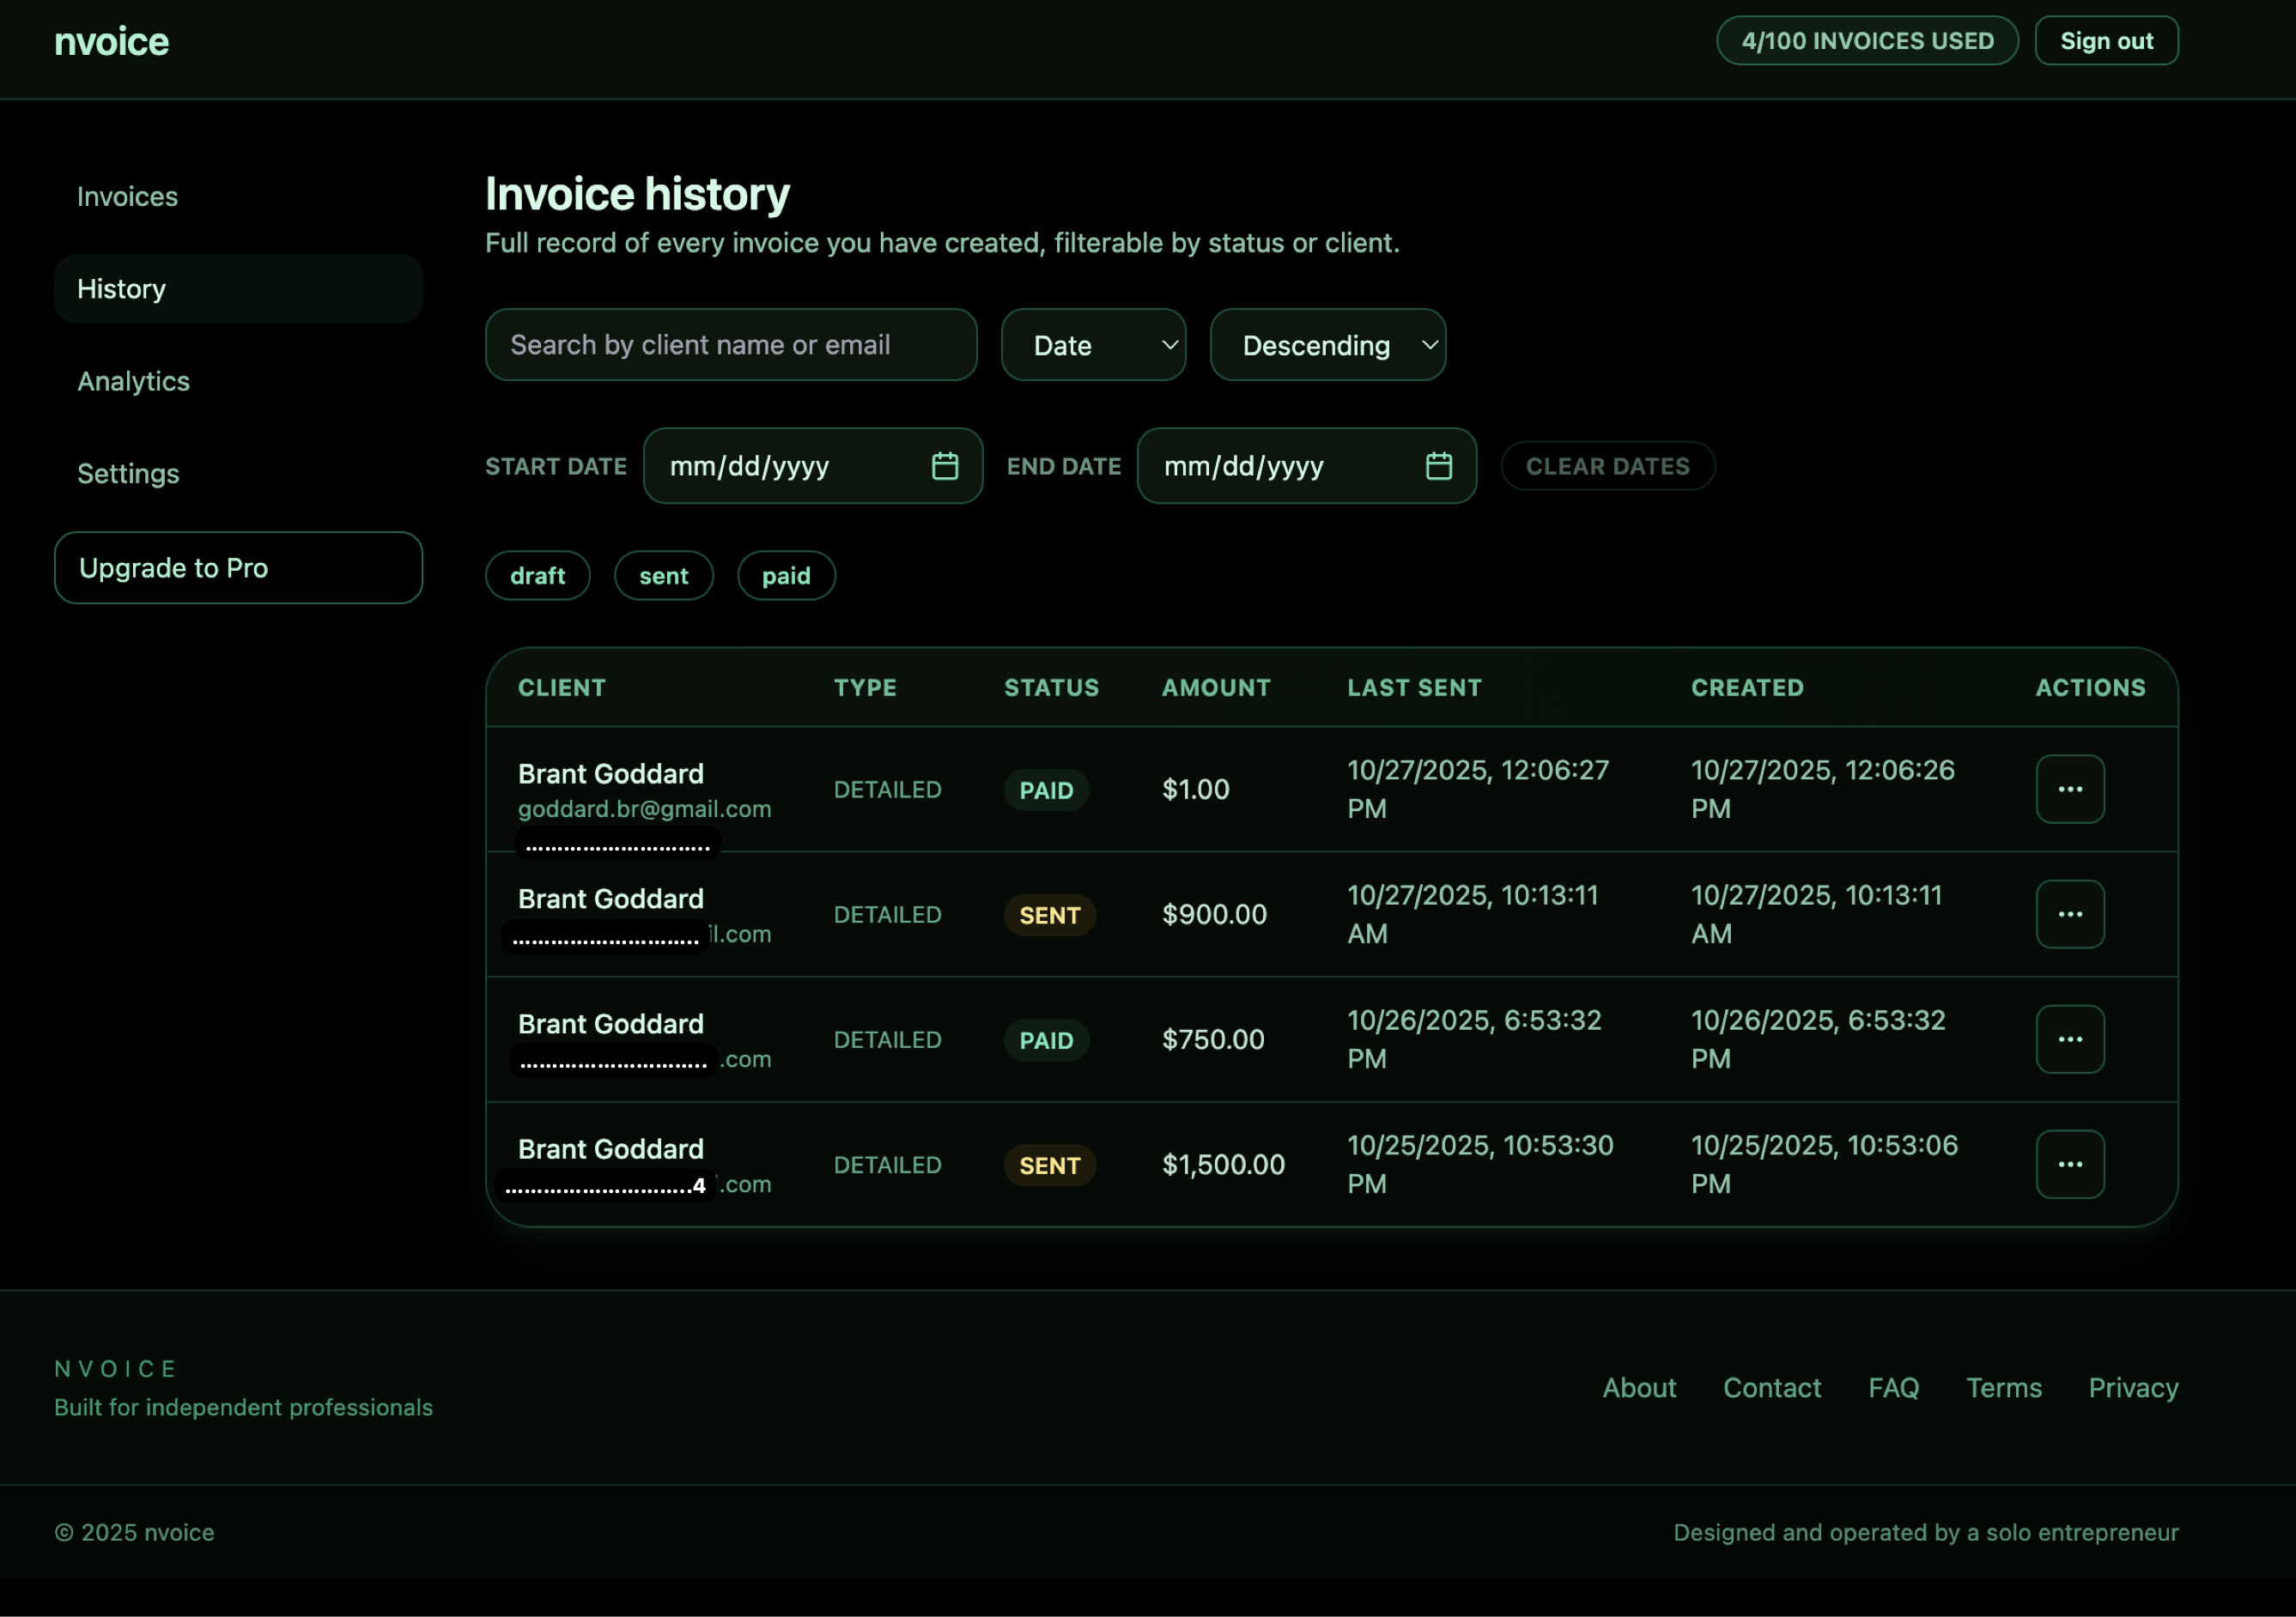Toggle the sent status filter
This screenshot has height=1617, width=2296.
[663, 576]
